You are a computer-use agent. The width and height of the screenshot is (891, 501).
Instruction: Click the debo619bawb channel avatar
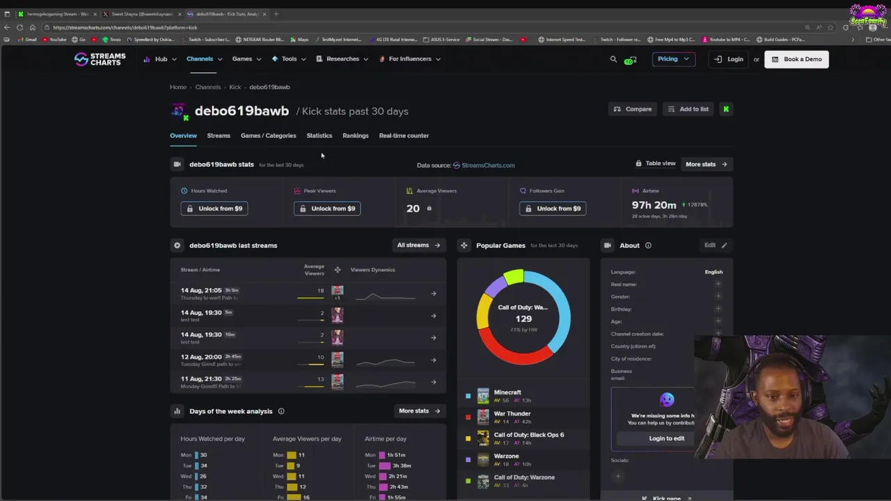pyautogui.click(x=179, y=111)
